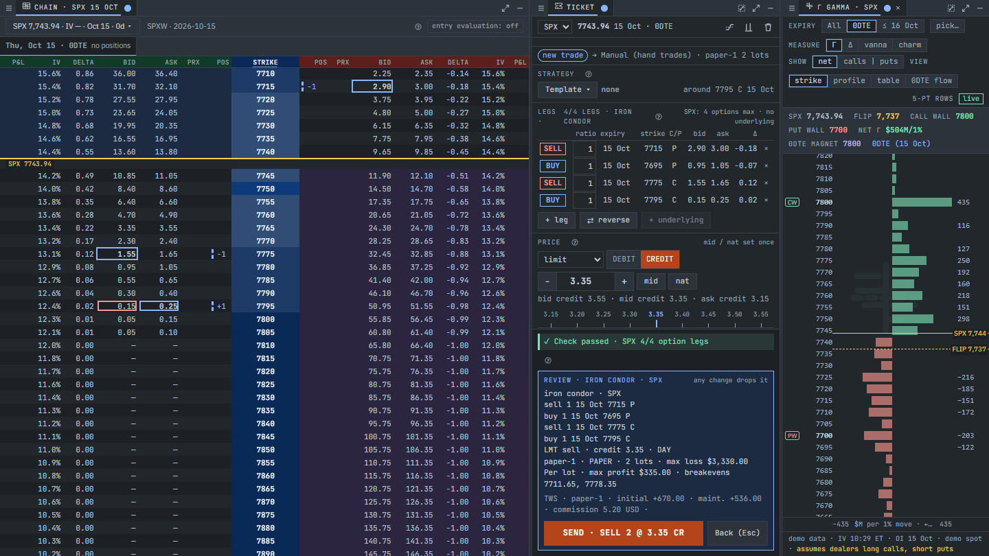The image size is (989, 556).
Task: Open the Gamma panel hamburger menu
Action: coord(792,8)
